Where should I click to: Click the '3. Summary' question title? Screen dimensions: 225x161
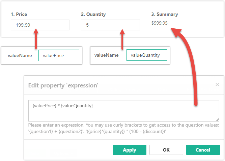165,14
